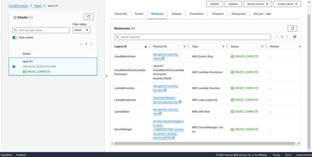Screen dimensions: 312x157
Task: Open aws-generic-security-role IAM role link
Action: [x=166, y=112]
